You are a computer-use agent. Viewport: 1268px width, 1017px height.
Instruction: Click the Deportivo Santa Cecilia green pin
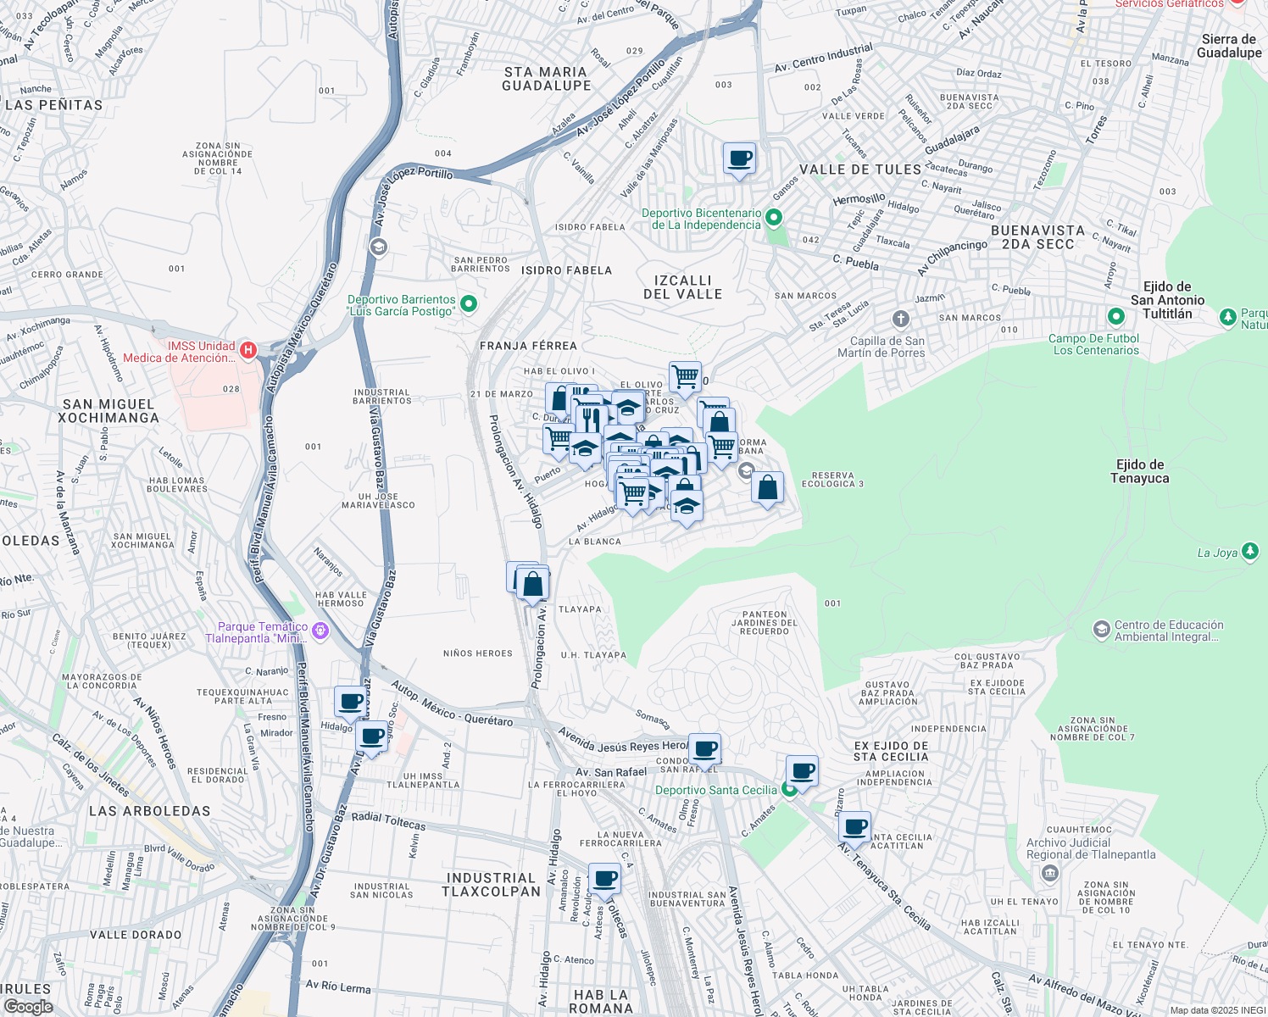click(x=790, y=790)
